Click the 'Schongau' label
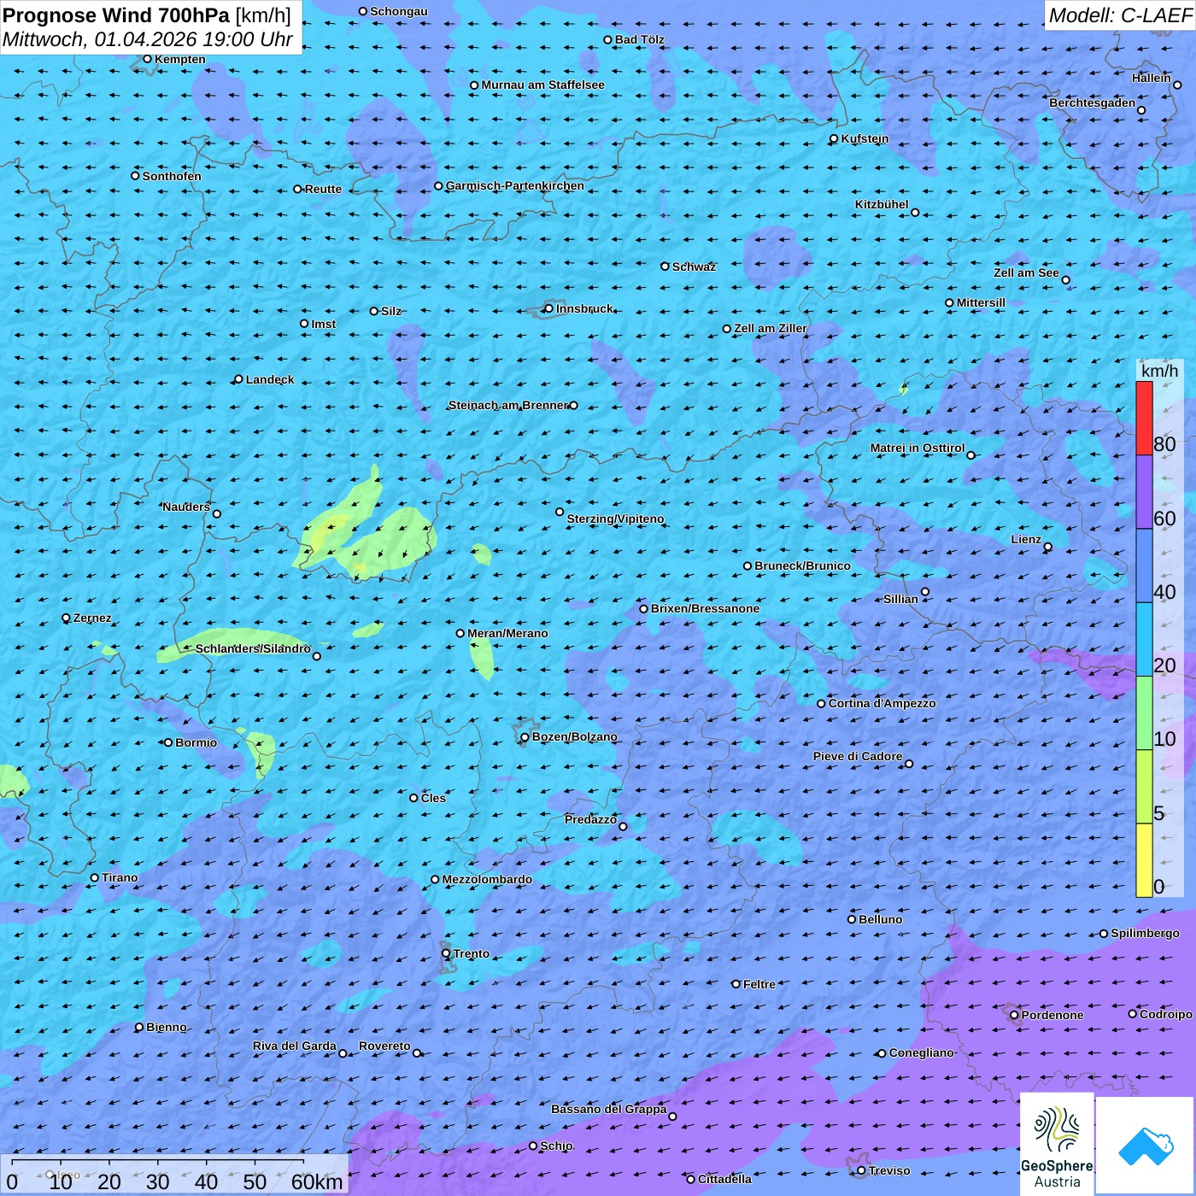Image resolution: width=1196 pixels, height=1196 pixels. pos(399,11)
